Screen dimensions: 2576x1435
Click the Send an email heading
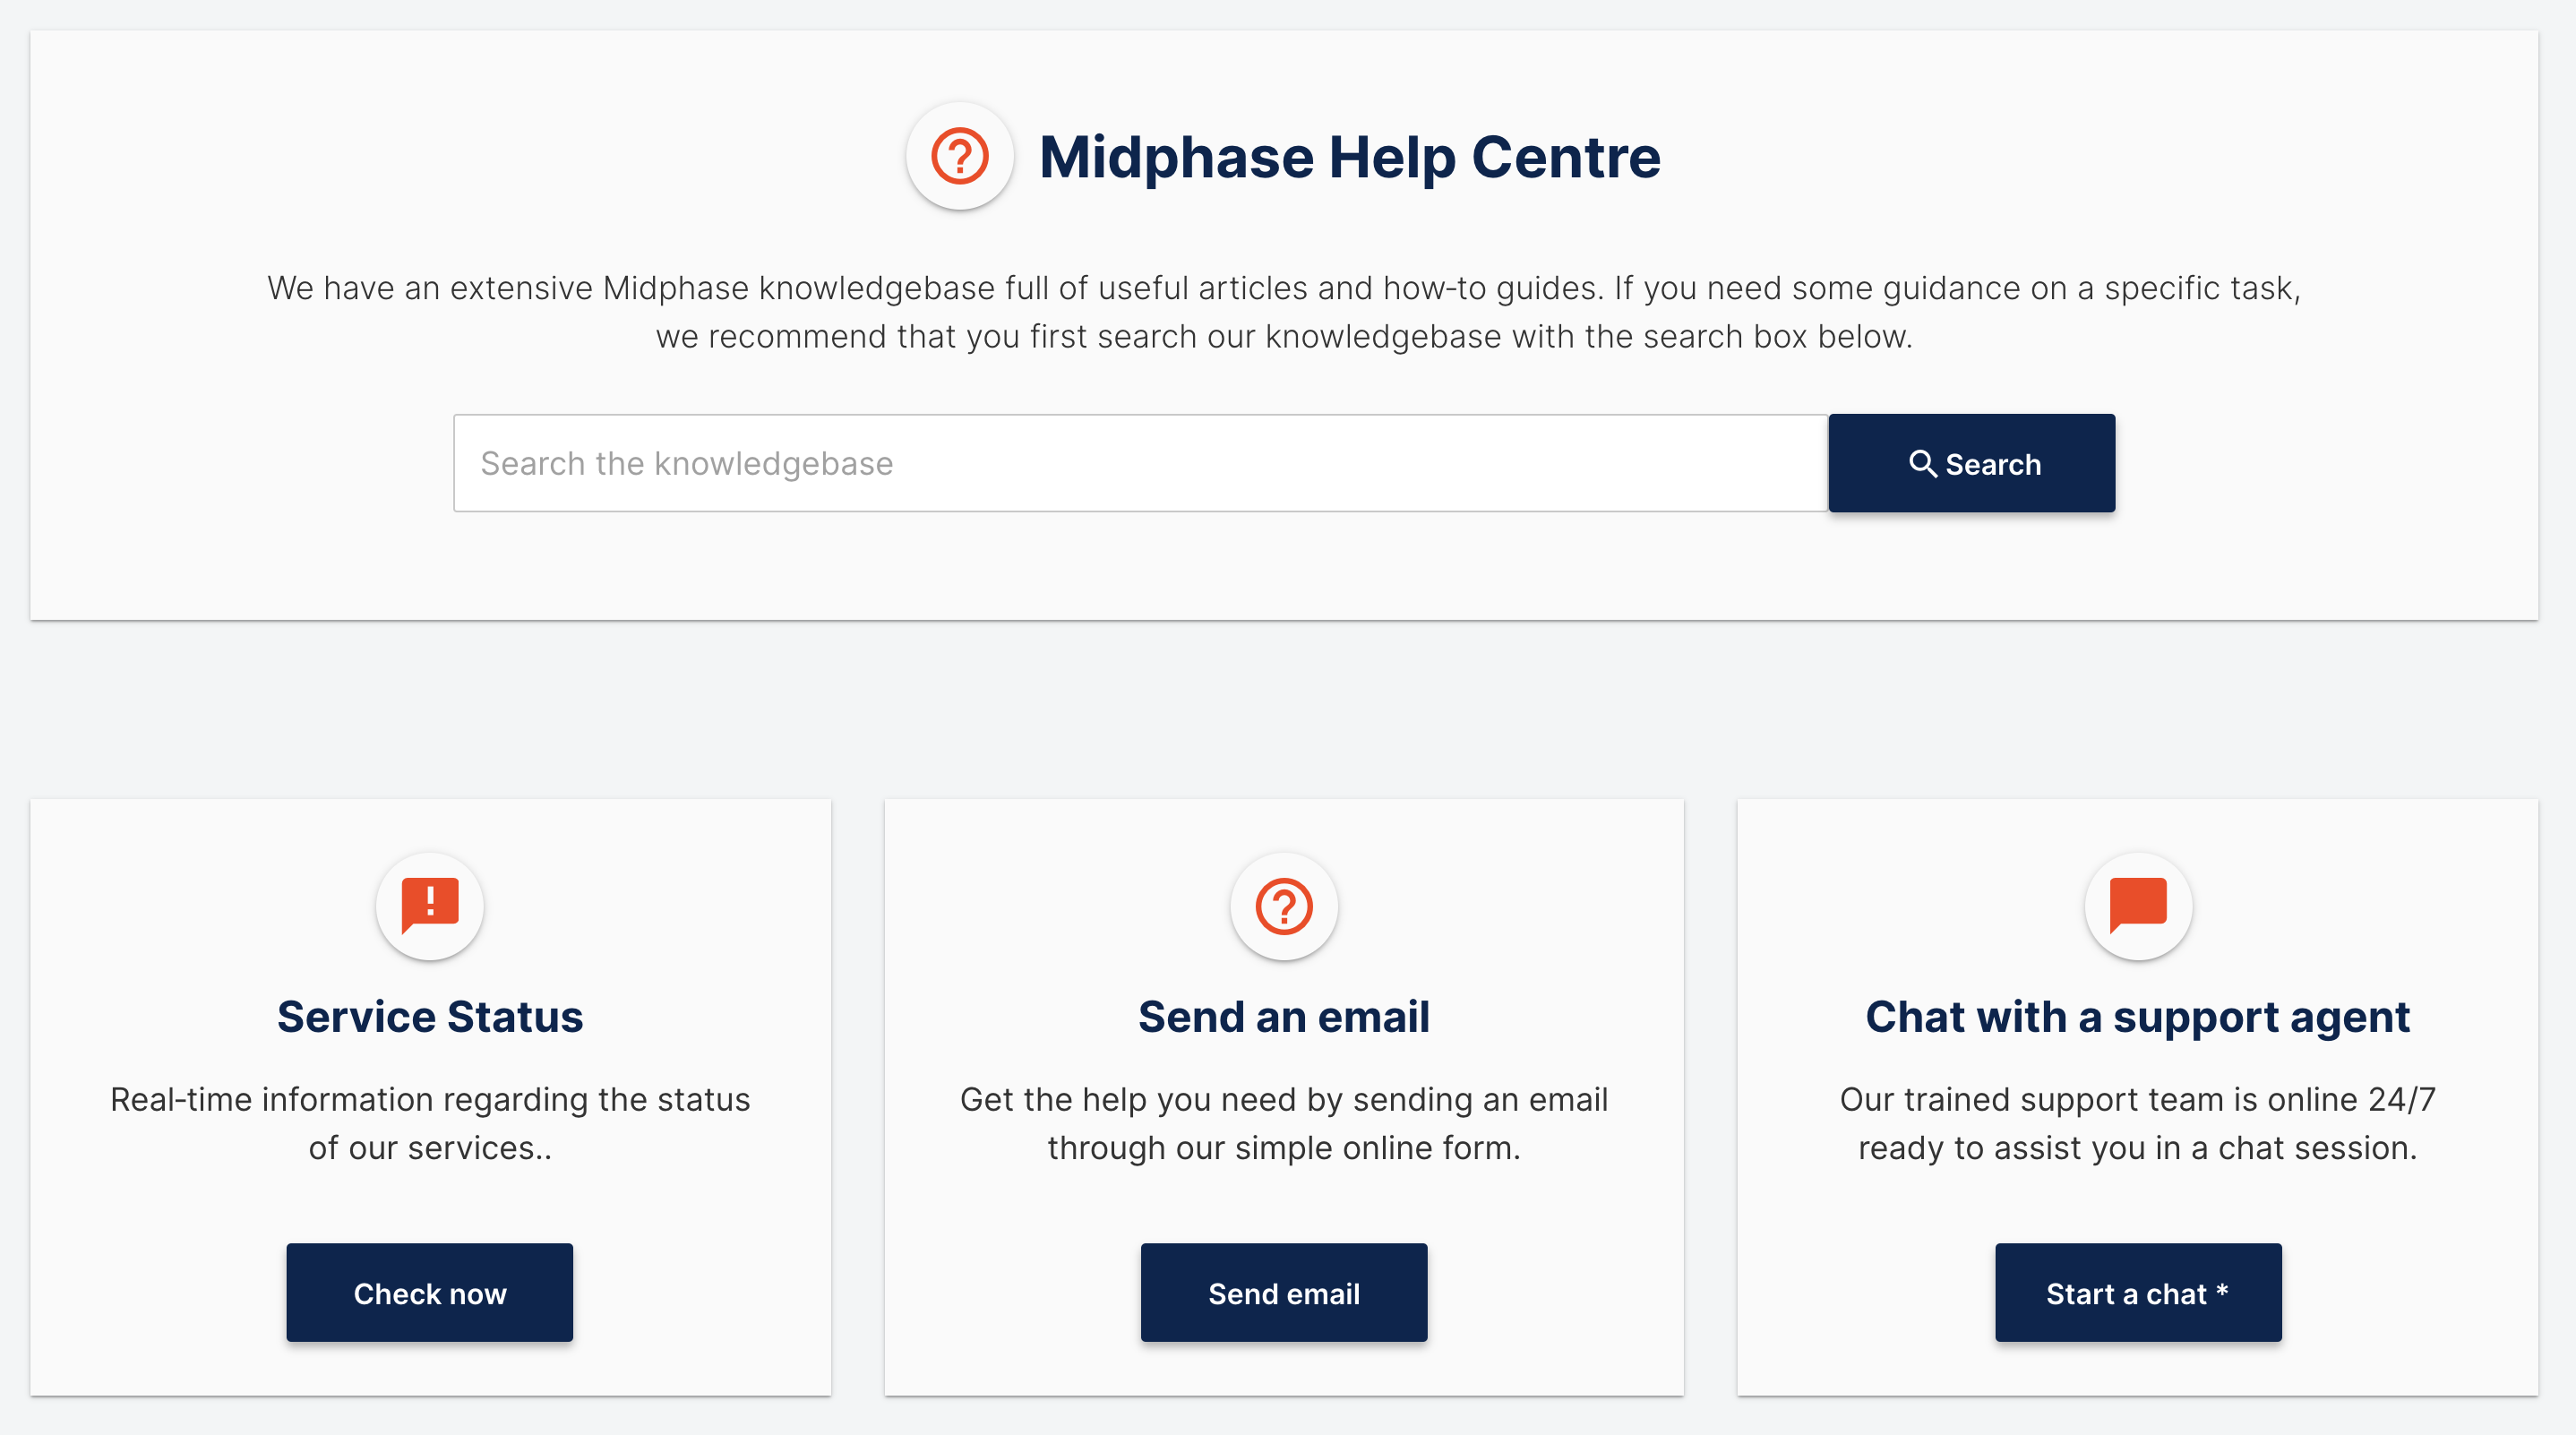click(x=1284, y=1016)
